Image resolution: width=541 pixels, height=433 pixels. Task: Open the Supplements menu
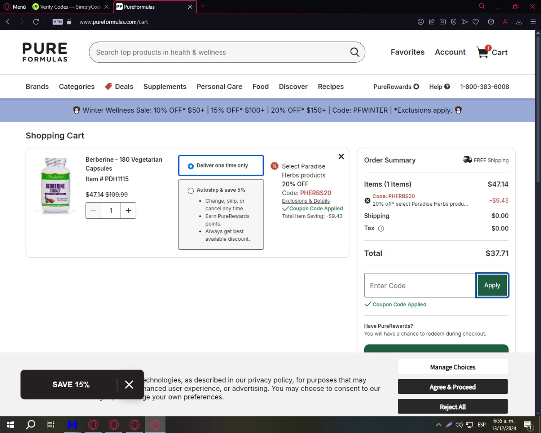165,87
